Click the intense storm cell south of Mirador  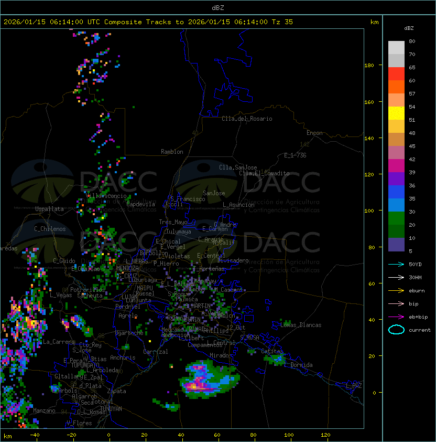tap(209, 378)
